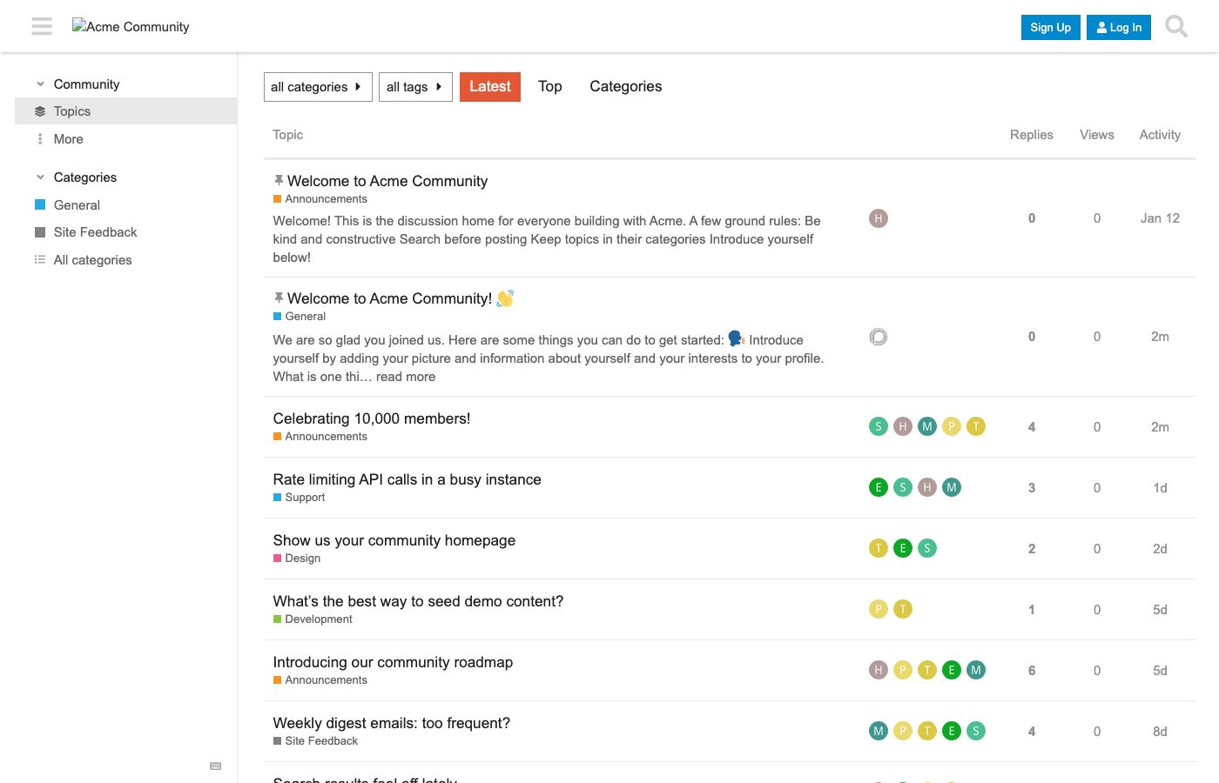The image size is (1219, 783).
Task: Open the Topics sidebar item
Action: (x=125, y=111)
